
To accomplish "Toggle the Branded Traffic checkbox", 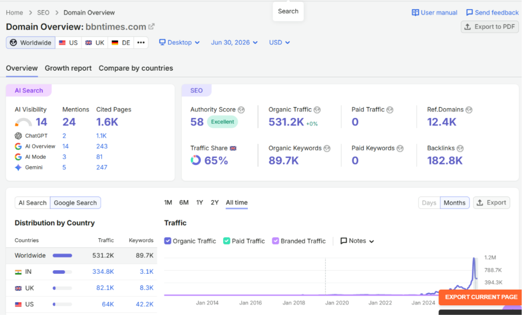I will (x=275, y=241).
